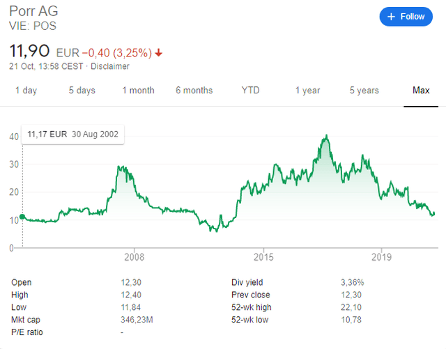Show the 1 year chart range
This screenshot has height=349, width=446.
pyautogui.click(x=307, y=91)
